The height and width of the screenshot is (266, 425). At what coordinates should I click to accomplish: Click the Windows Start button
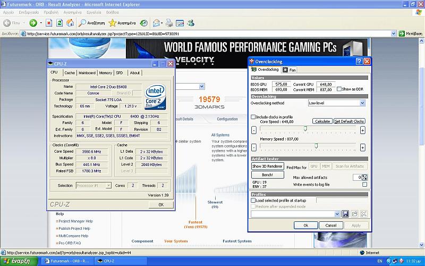click(x=19, y=261)
